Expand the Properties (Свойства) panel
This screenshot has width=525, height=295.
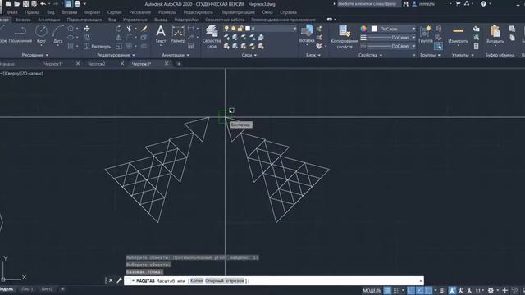370,55
